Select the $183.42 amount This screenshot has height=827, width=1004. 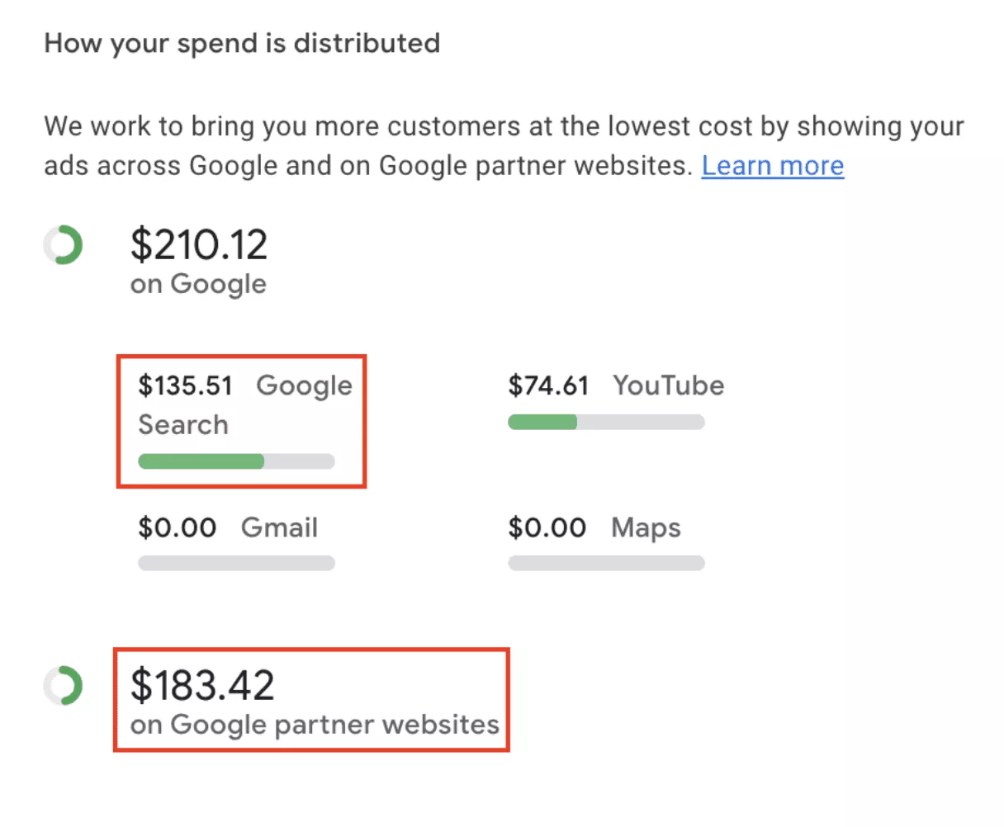tap(202, 685)
